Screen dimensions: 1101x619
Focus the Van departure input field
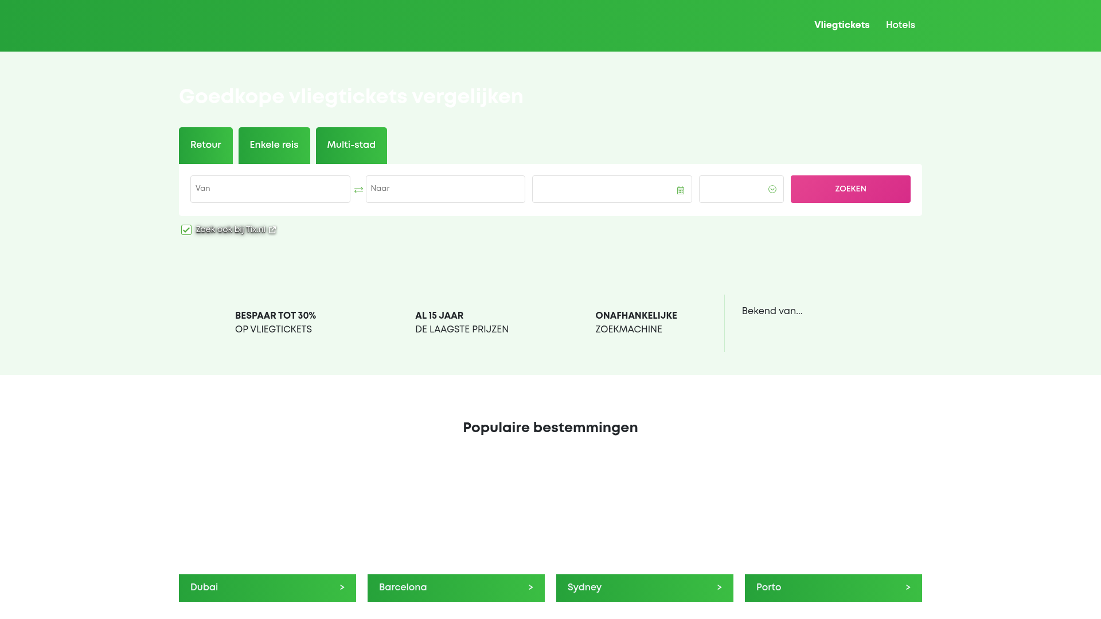point(270,189)
